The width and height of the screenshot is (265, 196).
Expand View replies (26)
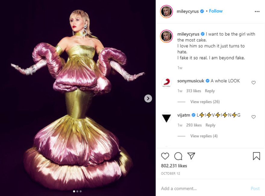click(205, 102)
